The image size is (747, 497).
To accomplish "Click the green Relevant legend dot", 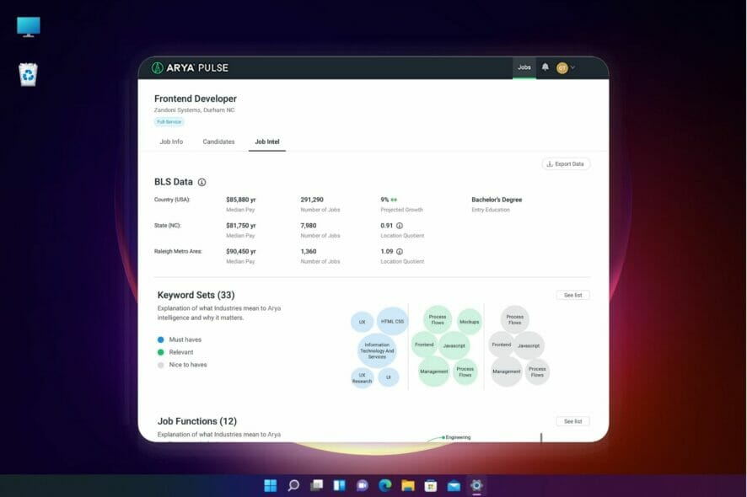I will (x=160, y=352).
